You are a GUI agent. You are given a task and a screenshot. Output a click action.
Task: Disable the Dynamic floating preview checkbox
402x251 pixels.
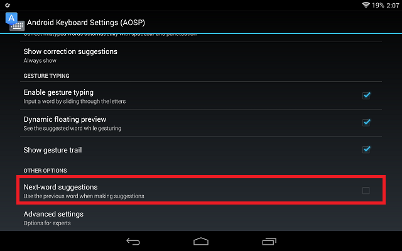click(x=366, y=122)
